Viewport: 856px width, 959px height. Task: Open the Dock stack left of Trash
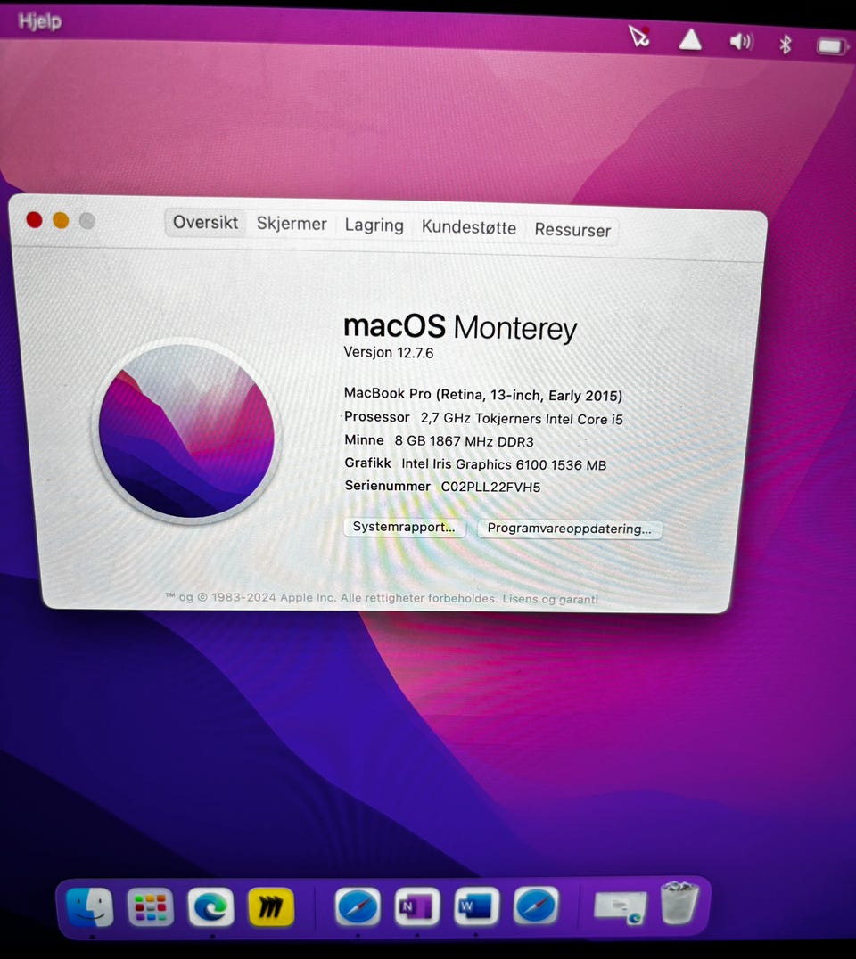click(x=620, y=906)
